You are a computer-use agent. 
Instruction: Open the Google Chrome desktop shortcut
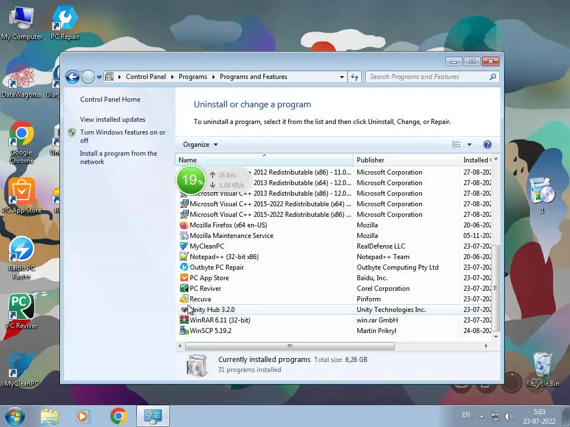[x=22, y=143]
